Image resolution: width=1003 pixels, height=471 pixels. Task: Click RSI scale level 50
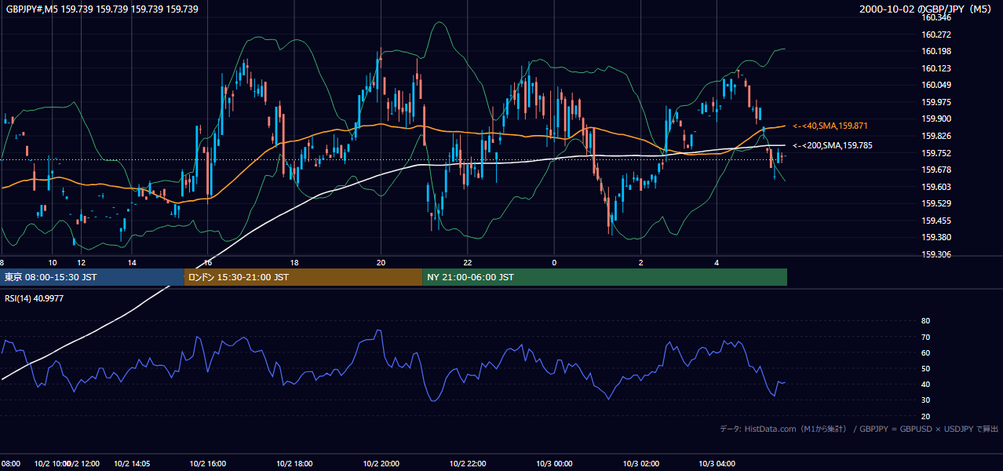pyautogui.click(x=926, y=368)
